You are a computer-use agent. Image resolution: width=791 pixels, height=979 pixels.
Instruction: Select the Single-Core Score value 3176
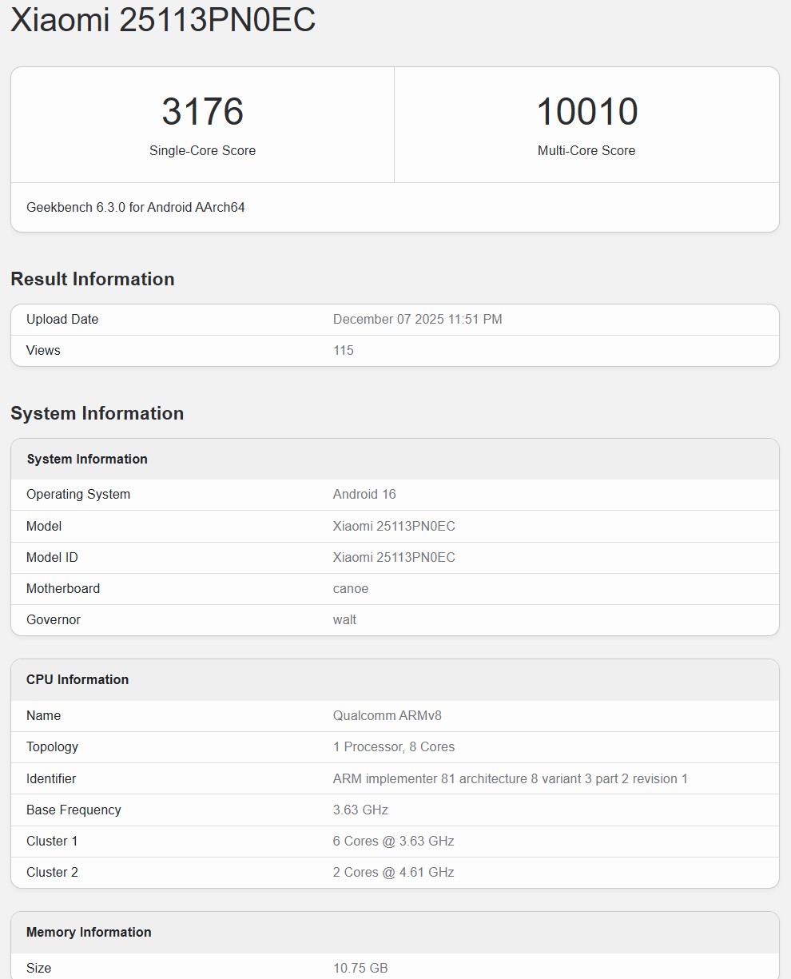pos(202,113)
